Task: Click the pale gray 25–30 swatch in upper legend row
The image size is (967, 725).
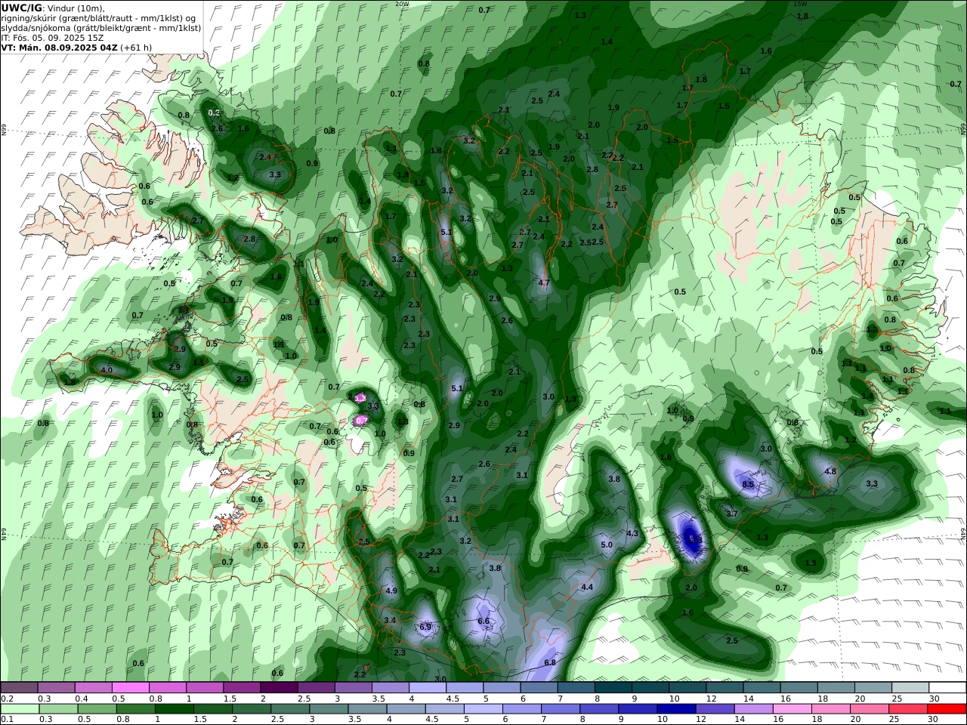Action: (910, 687)
